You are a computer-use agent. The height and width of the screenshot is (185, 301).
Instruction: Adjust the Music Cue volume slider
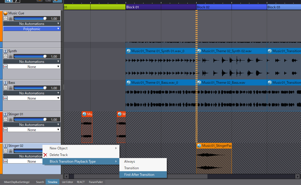[30, 19]
